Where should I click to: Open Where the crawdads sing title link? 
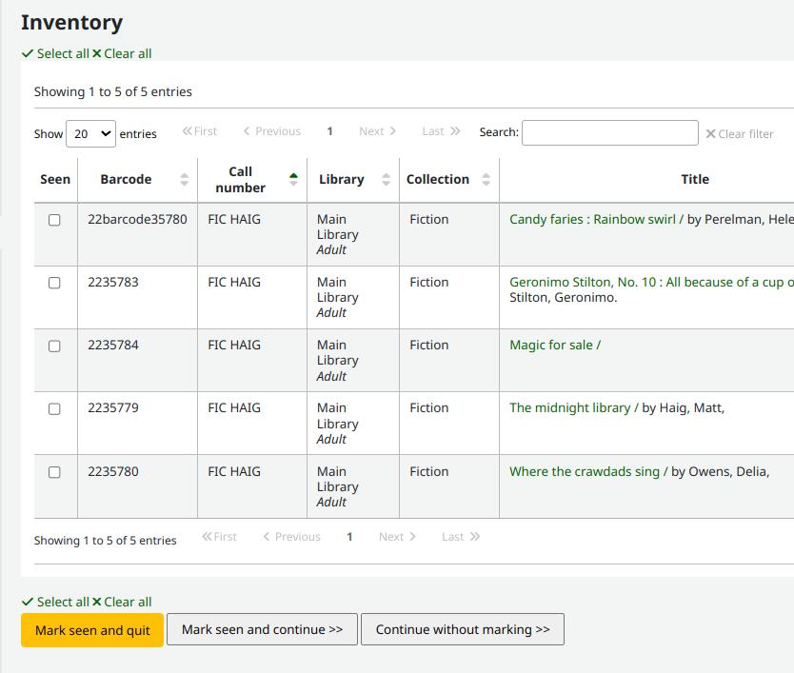pyautogui.click(x=584, y=471)
